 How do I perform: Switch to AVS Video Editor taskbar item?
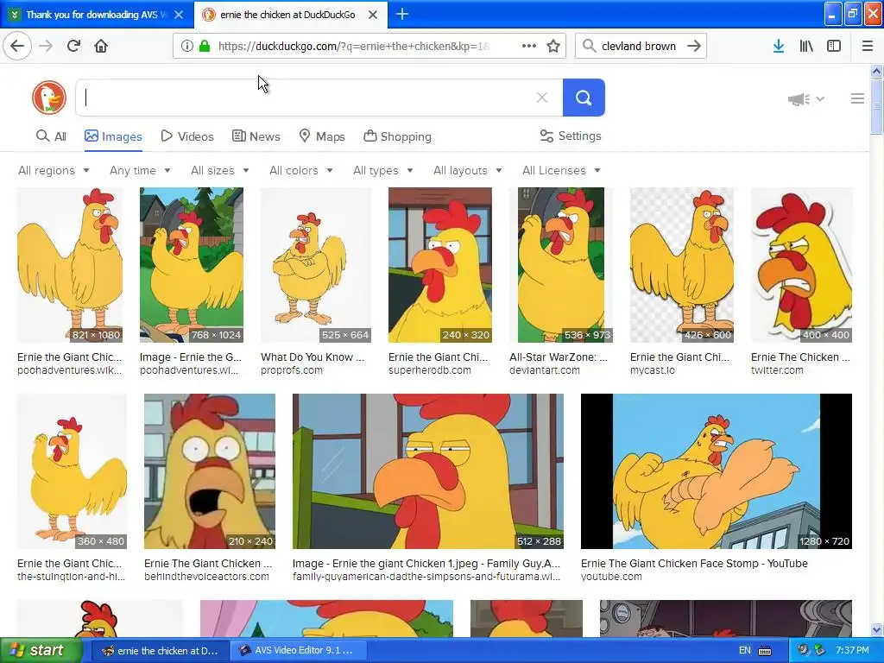pos(299,651)
